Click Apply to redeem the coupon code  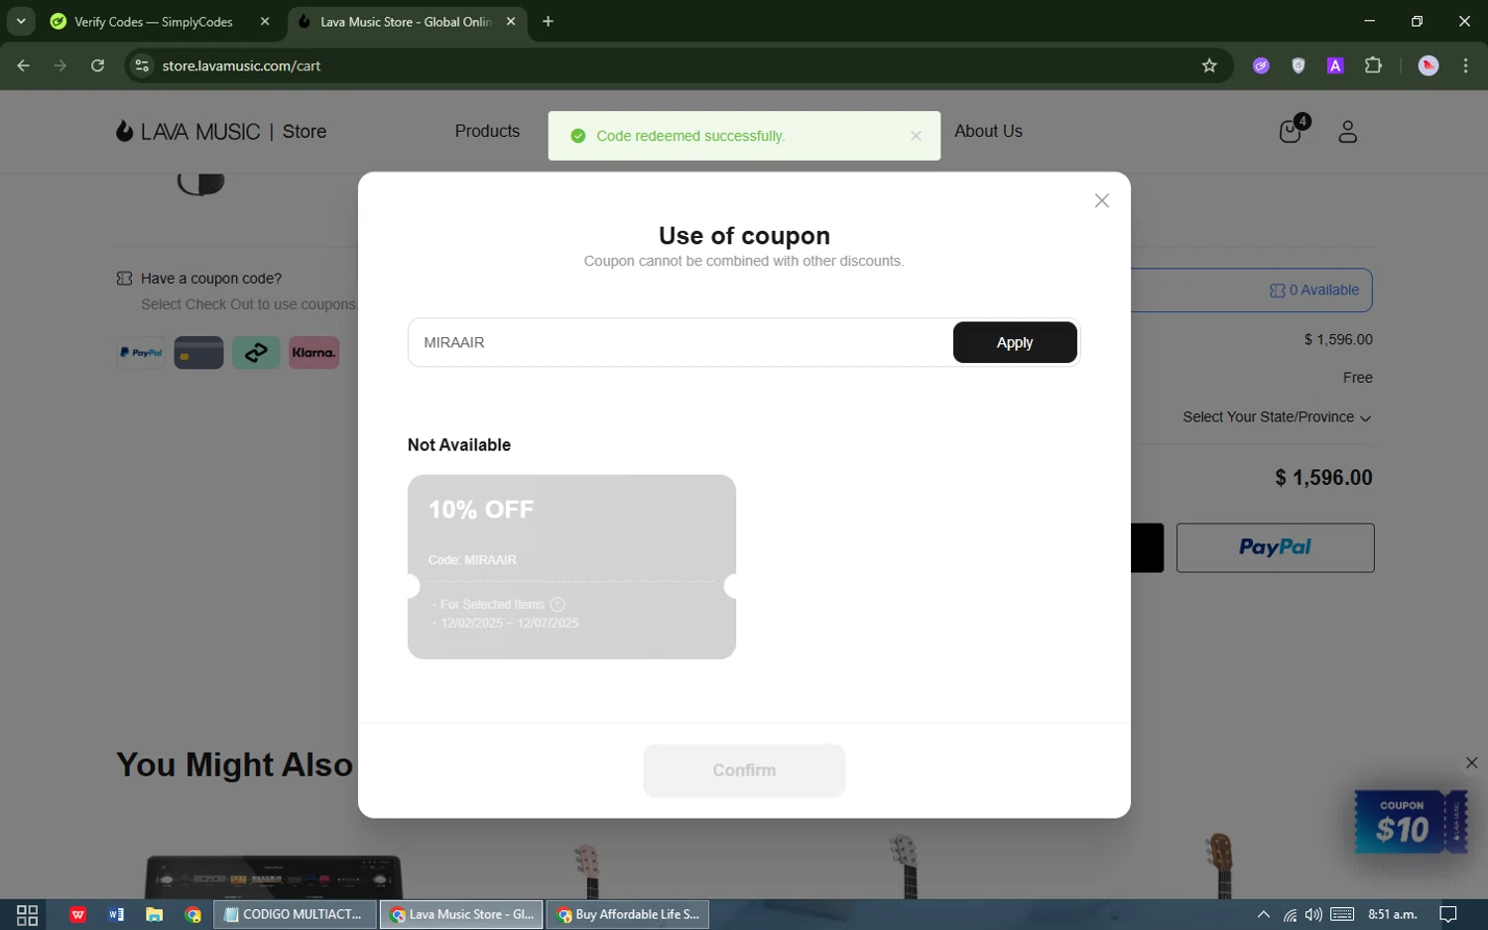(x=1015, y=342)
